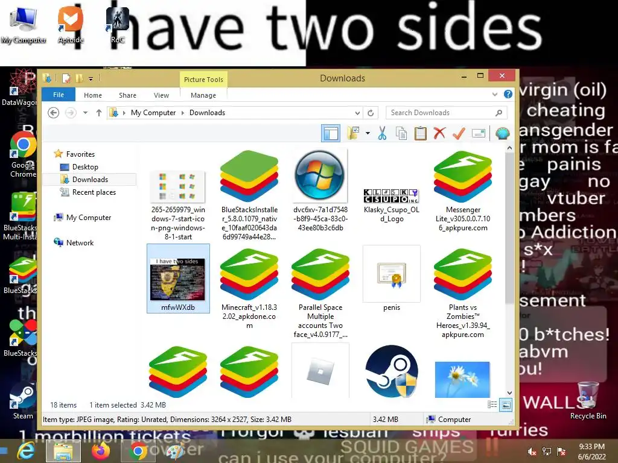Open Customize Quick Access Toolbar dropdown
This screenshot has width=618, height=463.
[x=91, y=79]
